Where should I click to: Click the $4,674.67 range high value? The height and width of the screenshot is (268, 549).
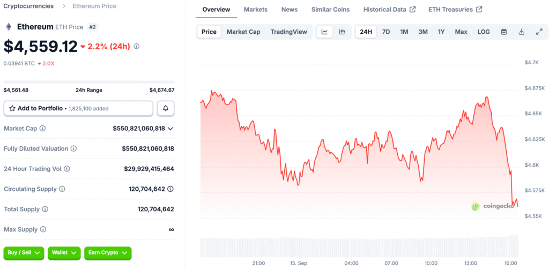(162, 90)
